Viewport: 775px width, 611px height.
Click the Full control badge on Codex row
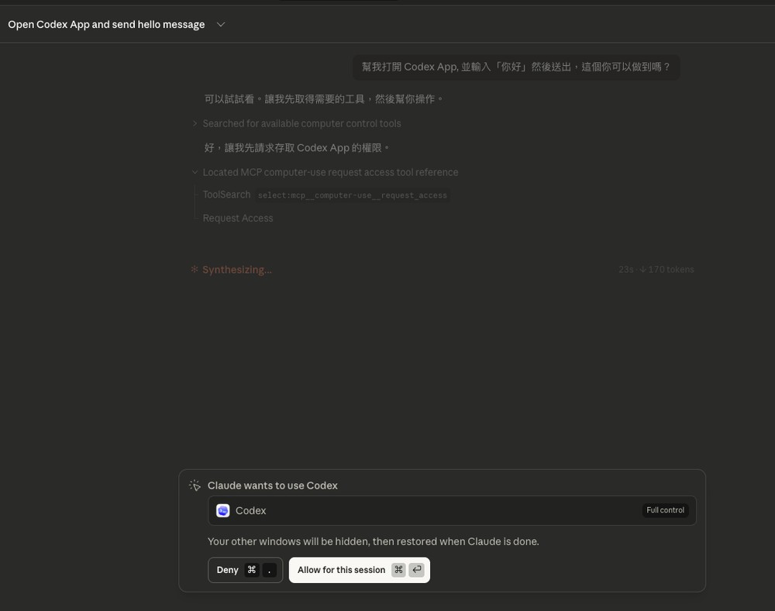pos(665,510)
